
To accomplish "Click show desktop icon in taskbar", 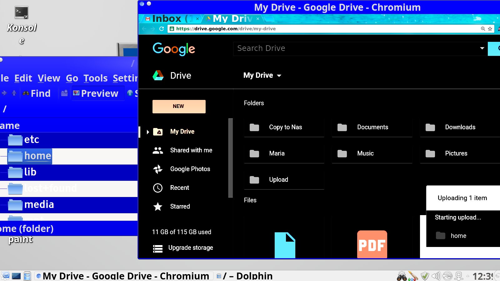I will pos(16,276).
